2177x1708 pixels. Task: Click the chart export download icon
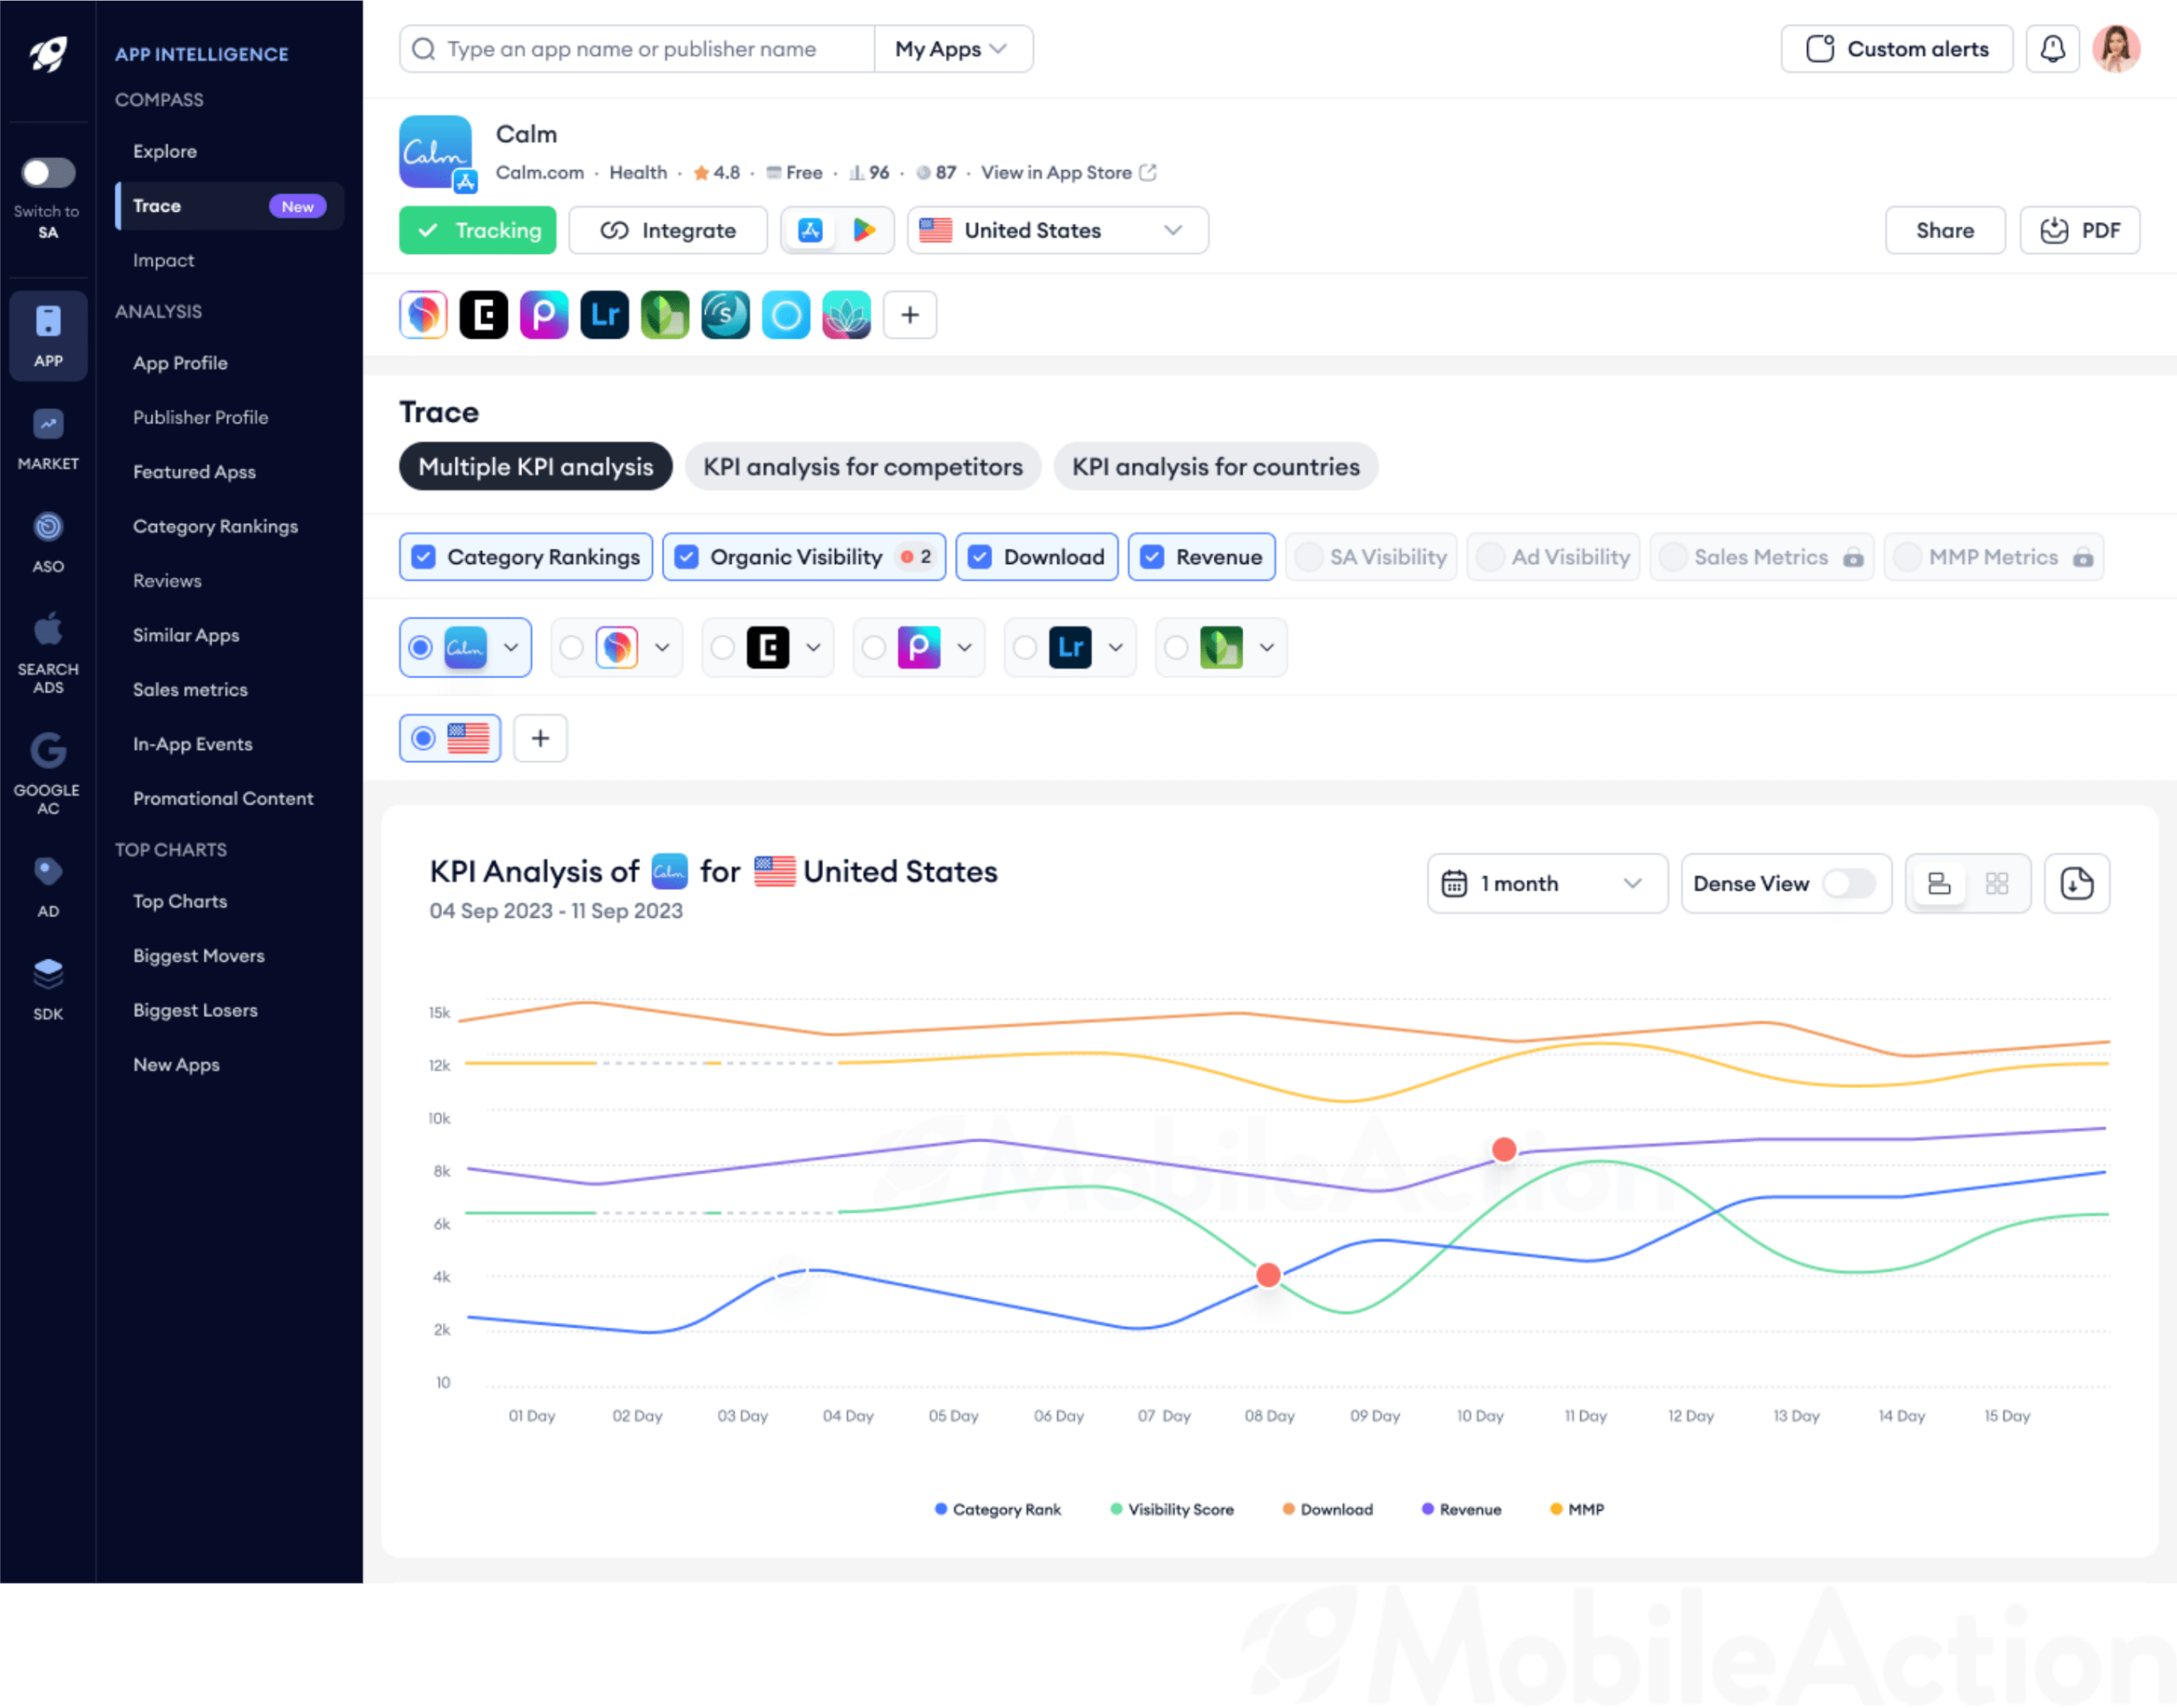(x=2076, y=883)
